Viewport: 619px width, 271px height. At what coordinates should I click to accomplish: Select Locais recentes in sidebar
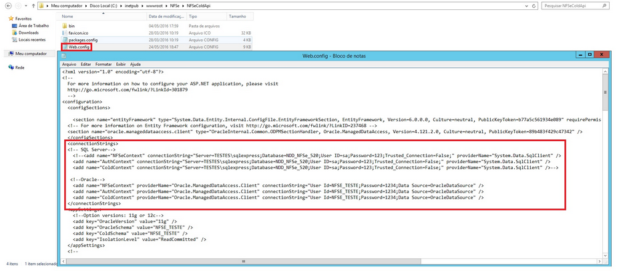point(29,40)
